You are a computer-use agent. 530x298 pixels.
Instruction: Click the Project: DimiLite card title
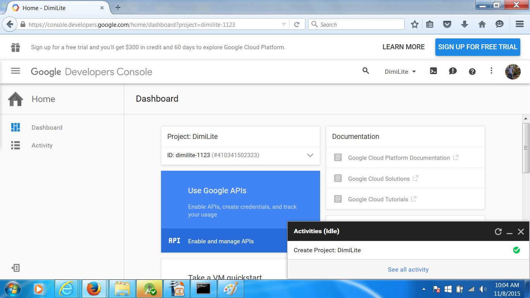pyautogui.click(x=192, y=137)
